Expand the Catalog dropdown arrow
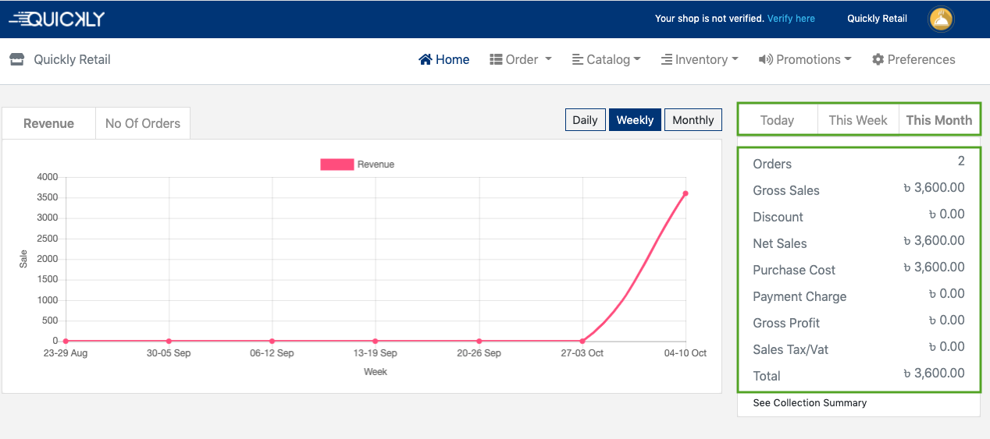Viewport: 990px width, 439px height. [x=637, y=59]
